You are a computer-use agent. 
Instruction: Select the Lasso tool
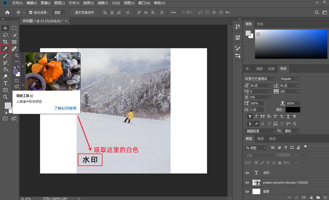pos(5,35)
